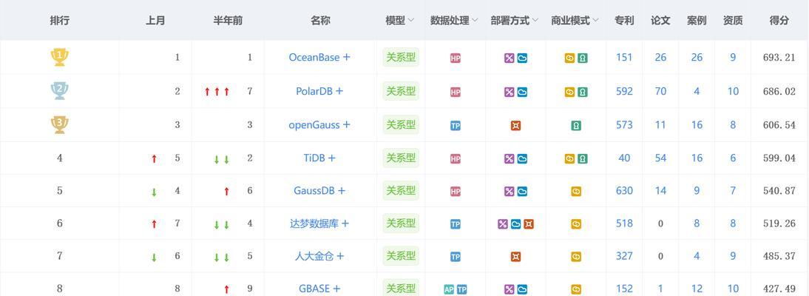Open the 模型 column filter dropdown
809x296 pixels.
(410, 21)
